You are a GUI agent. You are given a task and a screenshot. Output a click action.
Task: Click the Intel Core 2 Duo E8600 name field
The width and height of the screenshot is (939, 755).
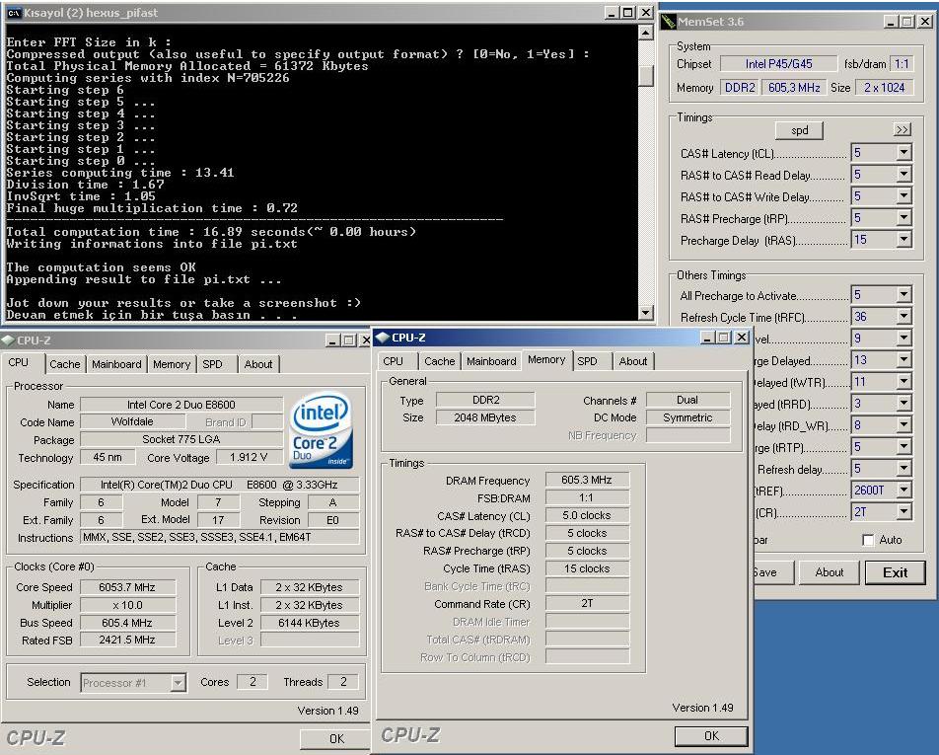click(181, 405)
